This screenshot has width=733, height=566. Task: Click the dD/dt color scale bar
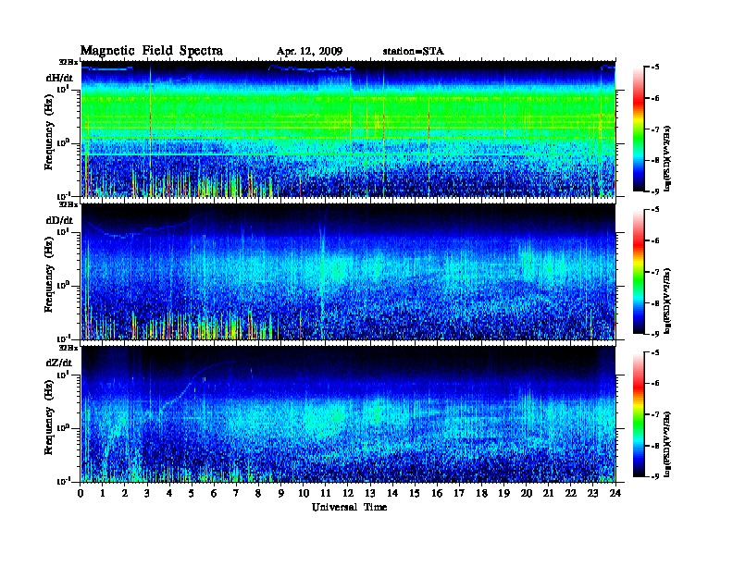pyautogui.click(x=639, y=272)
